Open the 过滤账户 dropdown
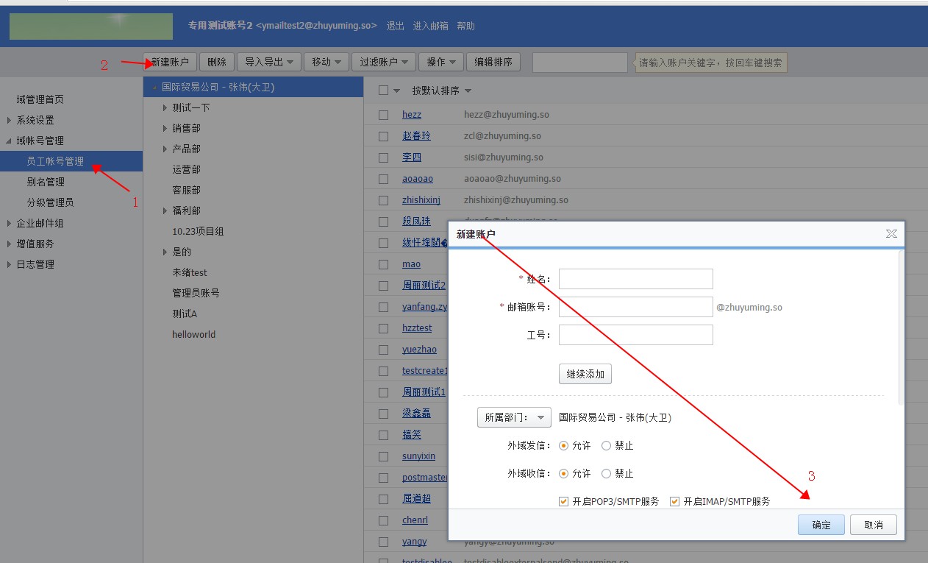The width and height of the screenshot is (928, 563). (x=384, y=62)
